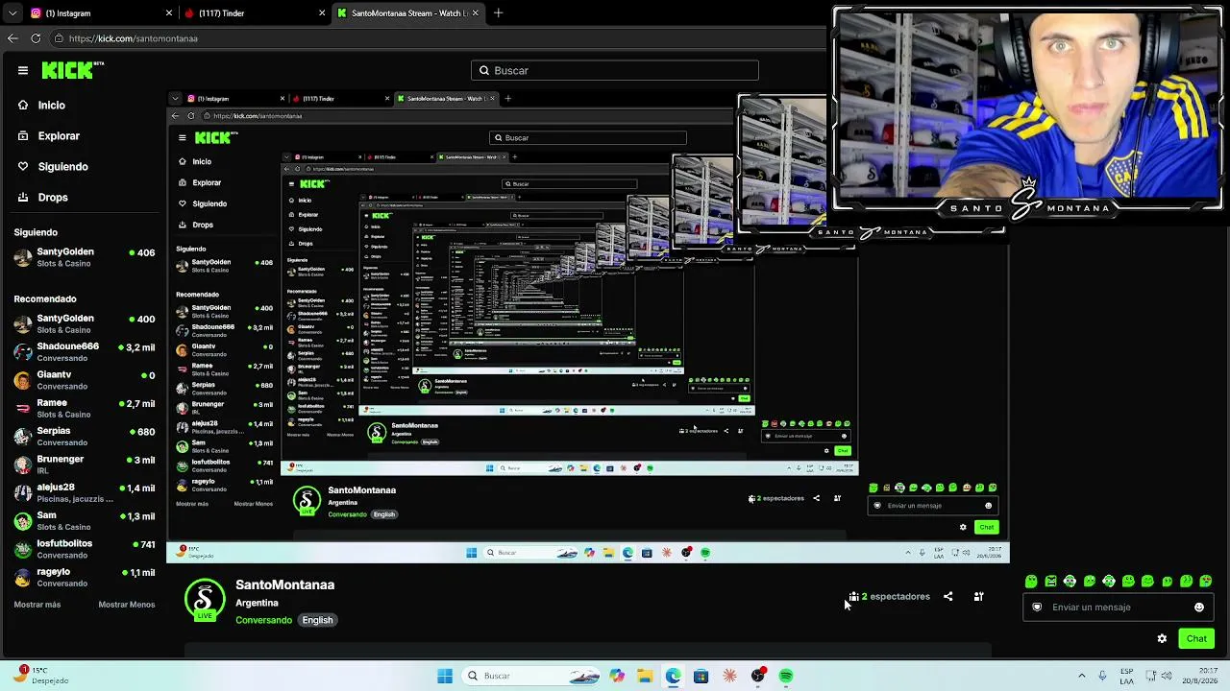Click the Kick logo
The width and height of the screenshot is (1230, 691).
72,70
